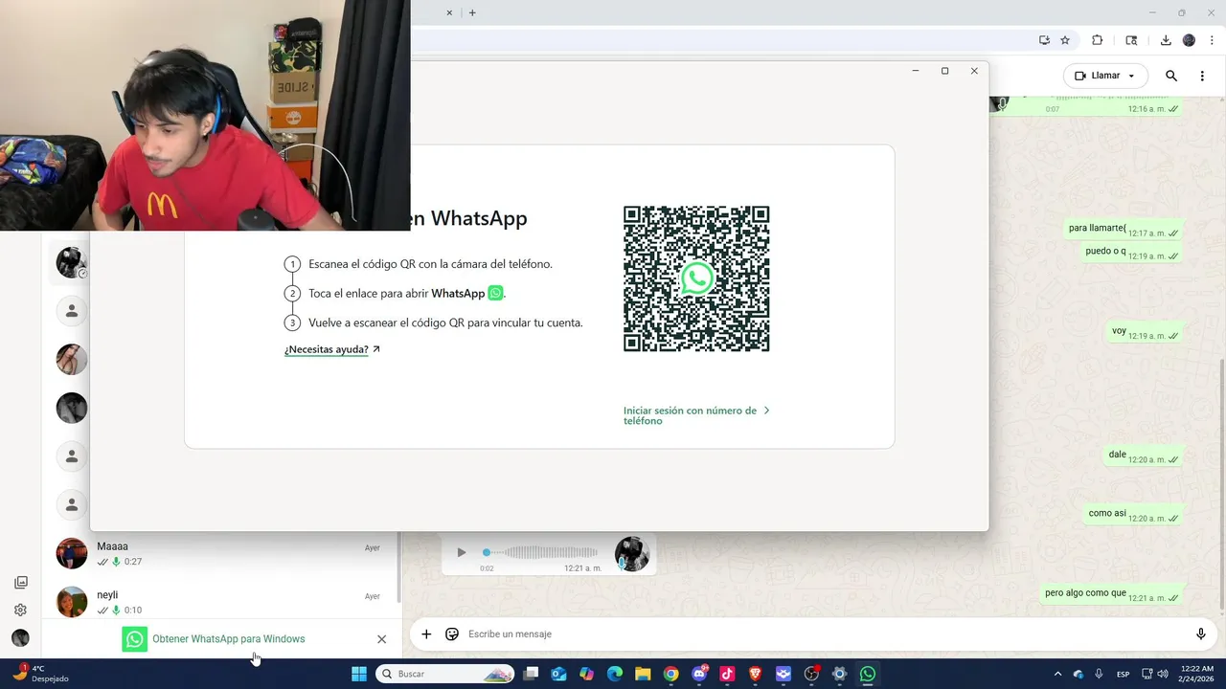Click the attach plus icon in message bar
This screenshot has height=689, width=1226.
click(426, 633)
